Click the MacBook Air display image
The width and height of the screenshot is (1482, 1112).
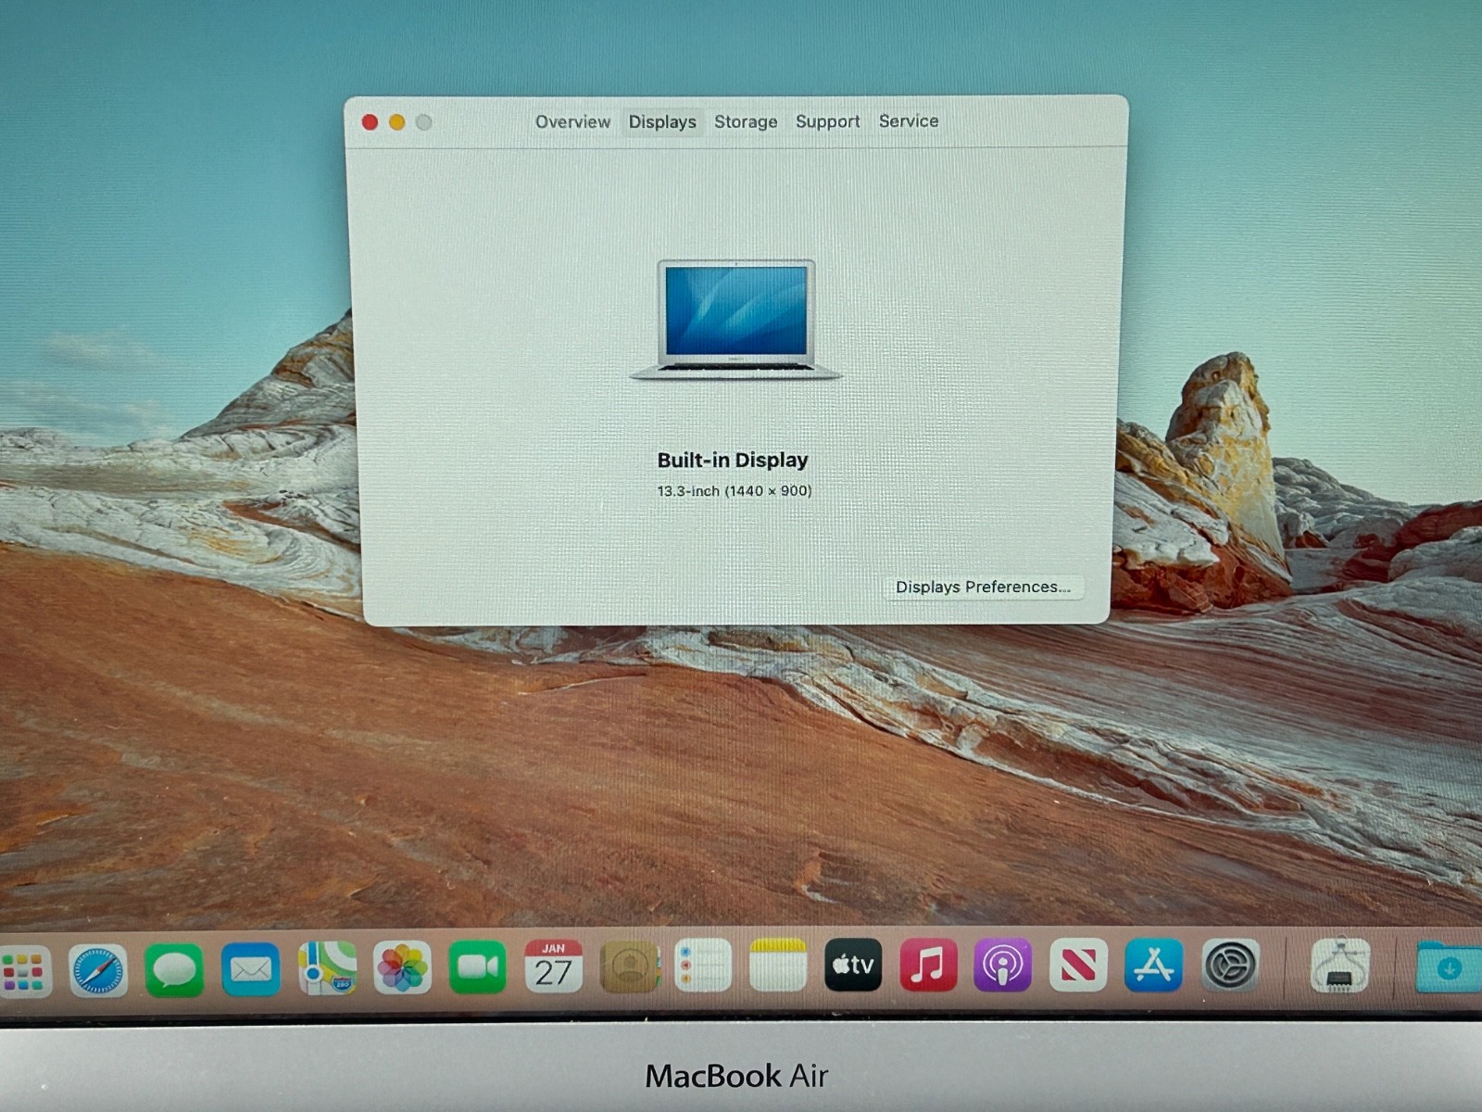tap(736, 319)
